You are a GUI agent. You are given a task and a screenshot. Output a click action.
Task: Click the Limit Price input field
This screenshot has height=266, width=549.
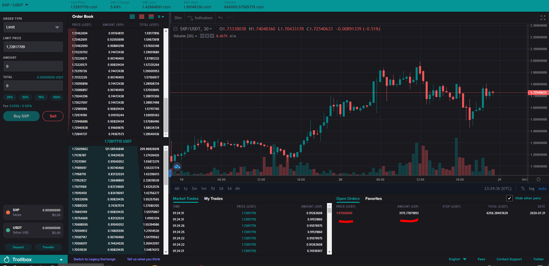click(33, 47)
